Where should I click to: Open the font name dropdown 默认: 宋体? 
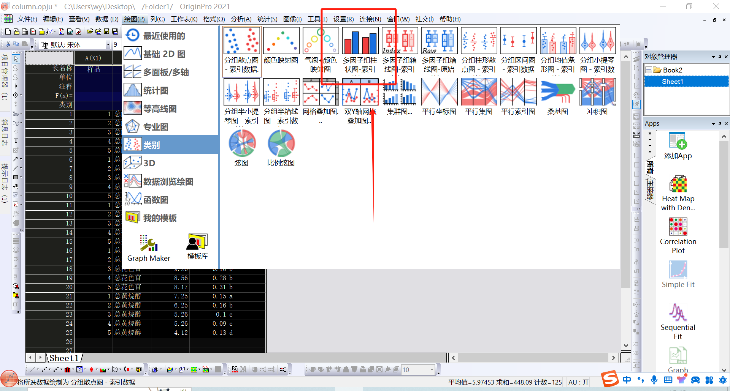click(108, 45)
